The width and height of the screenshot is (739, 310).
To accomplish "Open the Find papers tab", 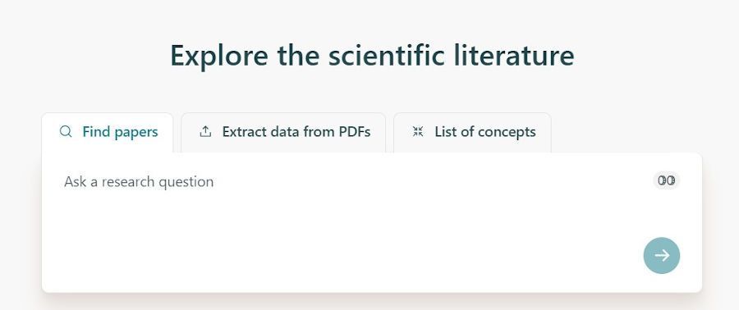I will pyautogui.click(x=108, y=133).
